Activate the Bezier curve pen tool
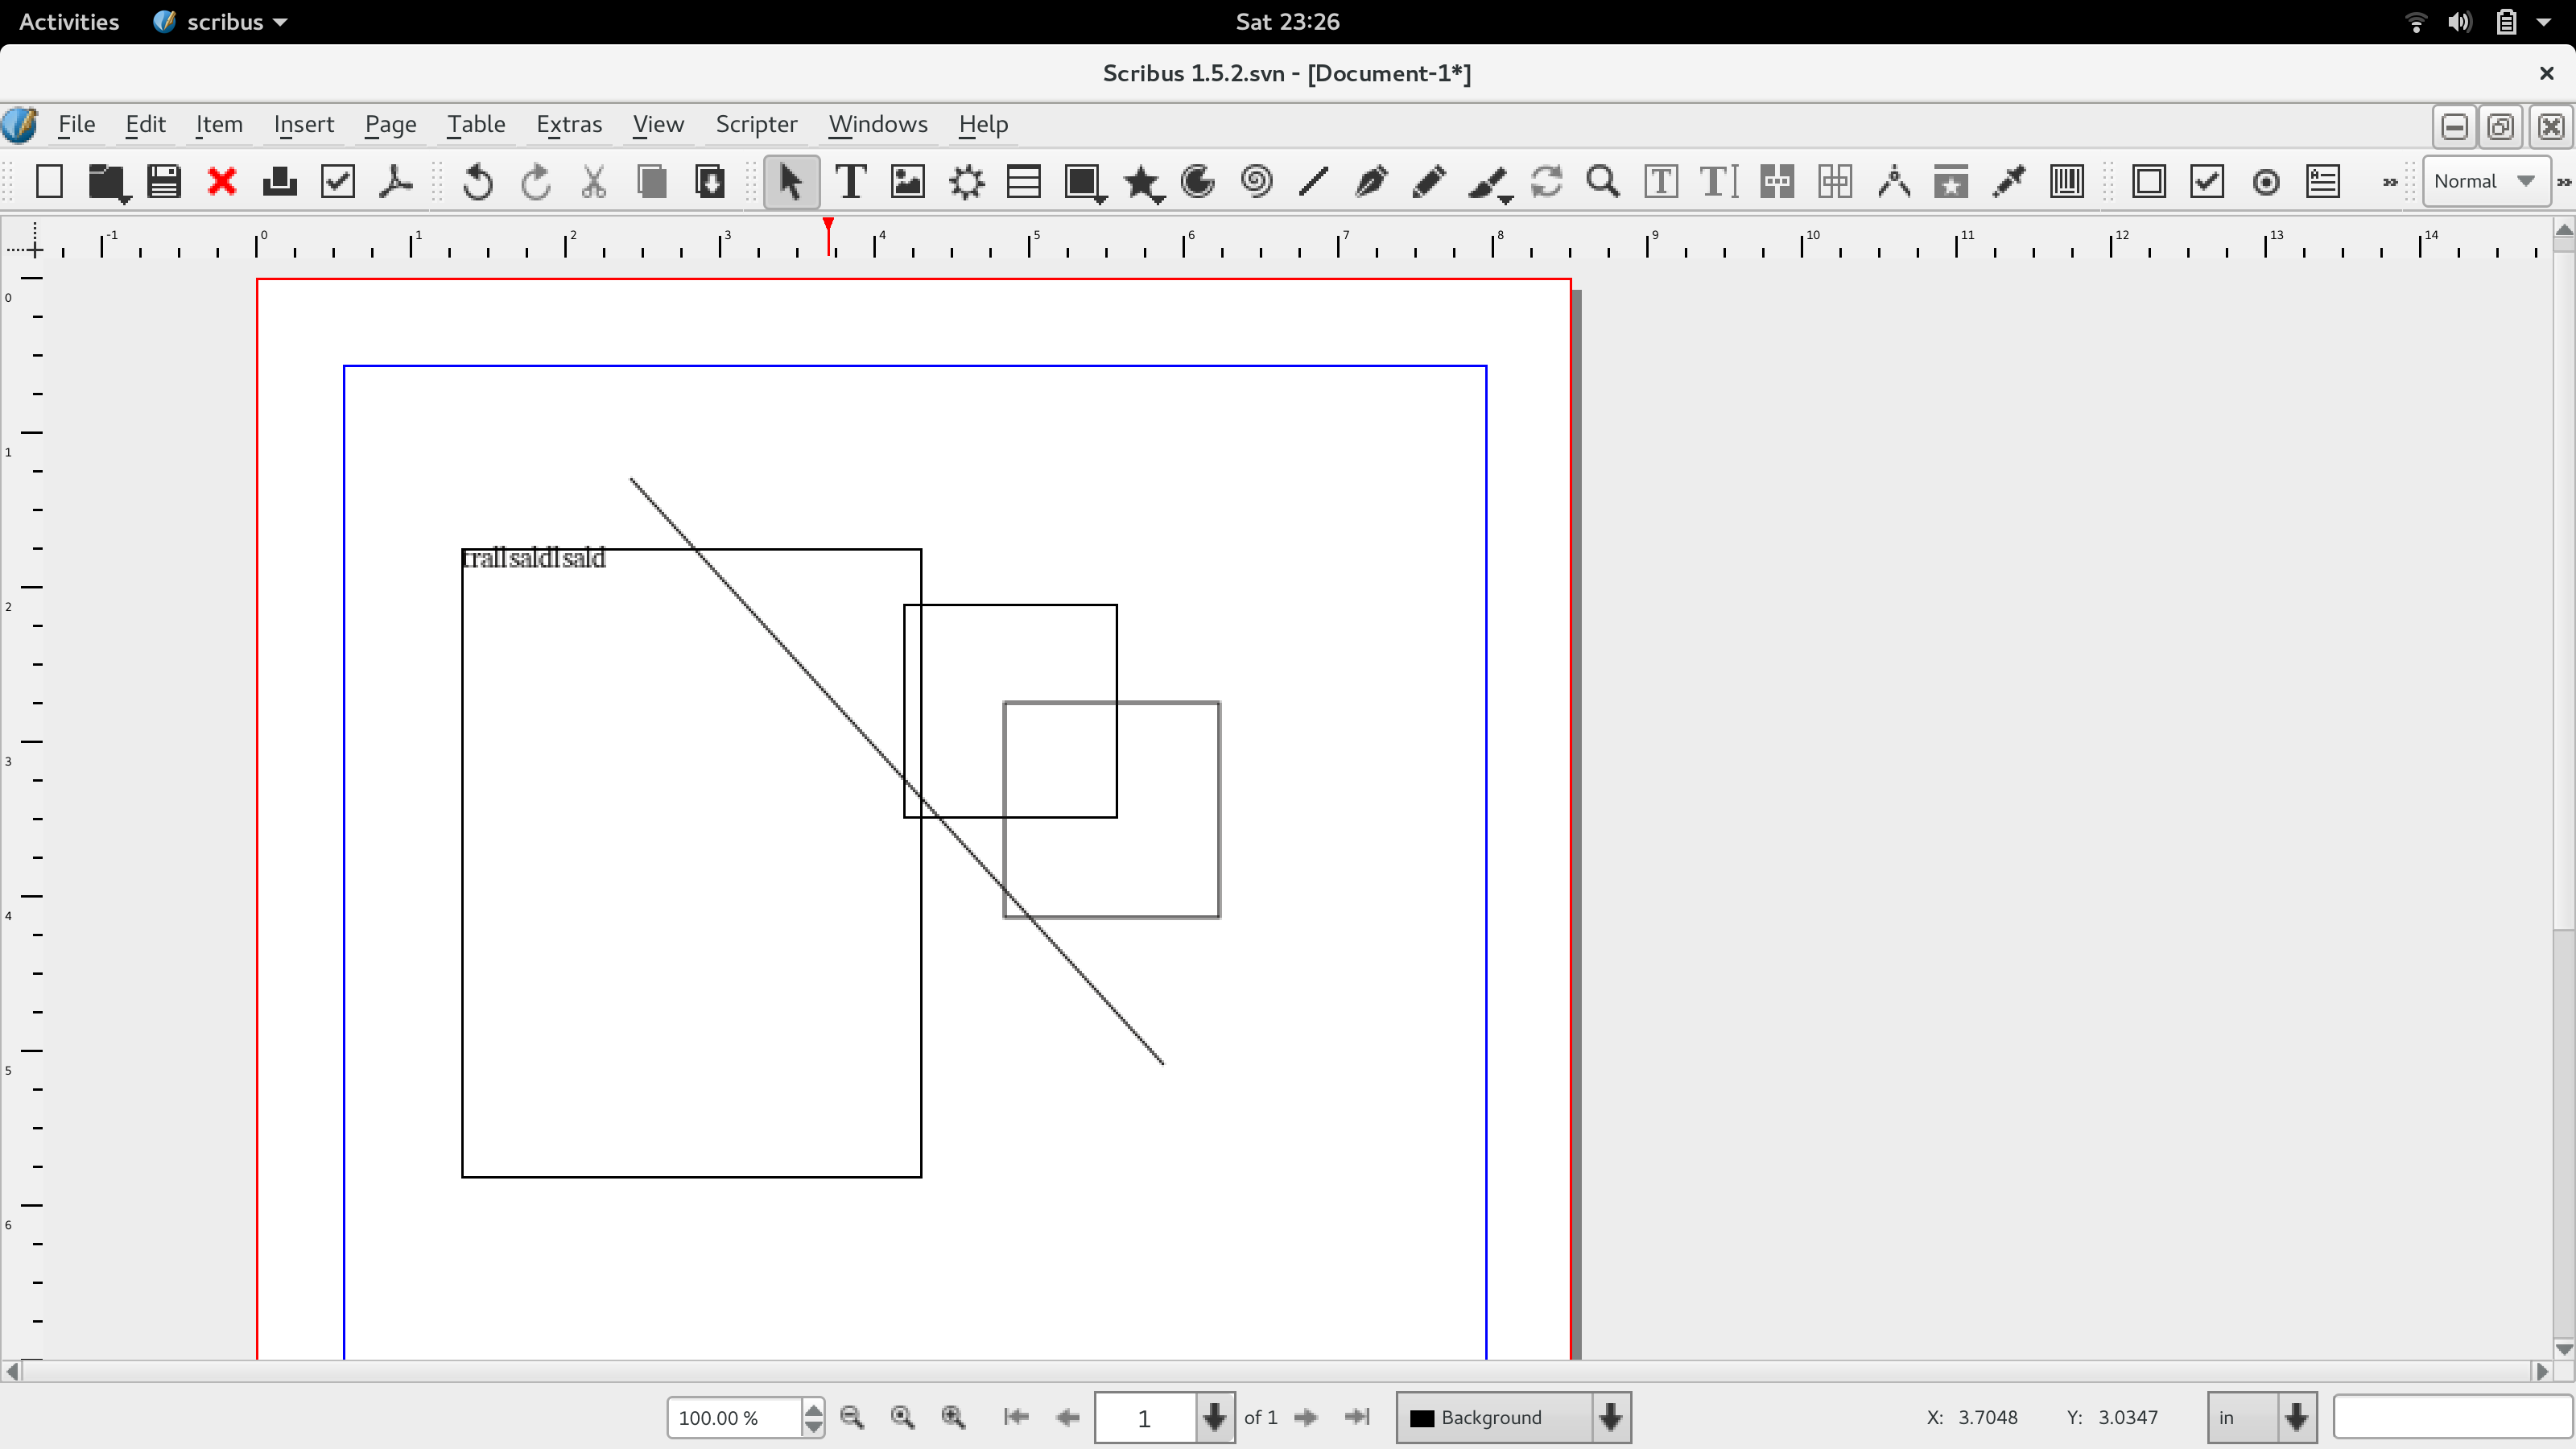This screenshot has height=1449, width=2576. [x=1371, y=182]
